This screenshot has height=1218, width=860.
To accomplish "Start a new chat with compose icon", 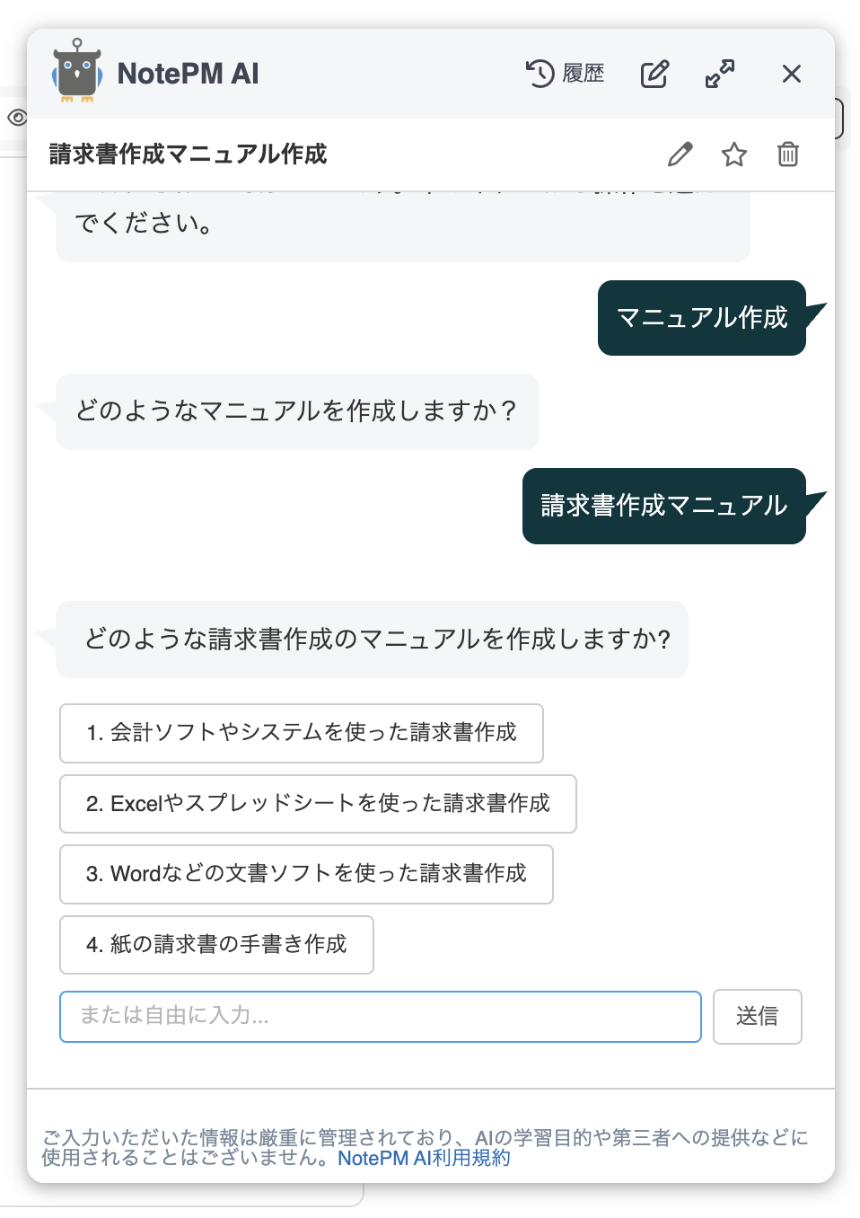I will tap(655, 74).
